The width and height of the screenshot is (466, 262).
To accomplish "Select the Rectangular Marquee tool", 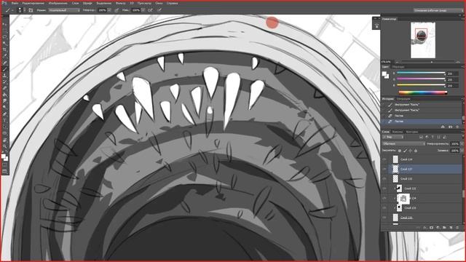I will click(x=4, y=30).
